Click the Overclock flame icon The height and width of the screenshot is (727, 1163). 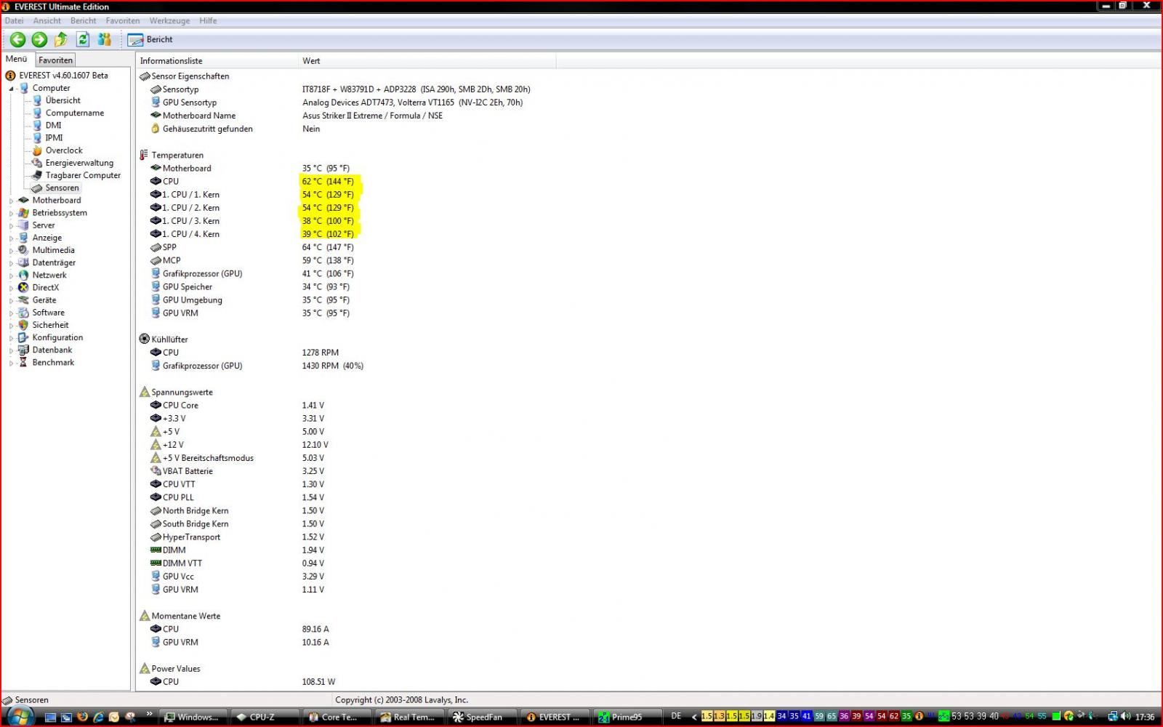point(37,150)
